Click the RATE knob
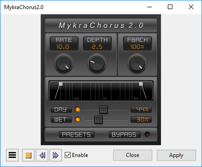The image size is (202, 167). pos(63,64)
